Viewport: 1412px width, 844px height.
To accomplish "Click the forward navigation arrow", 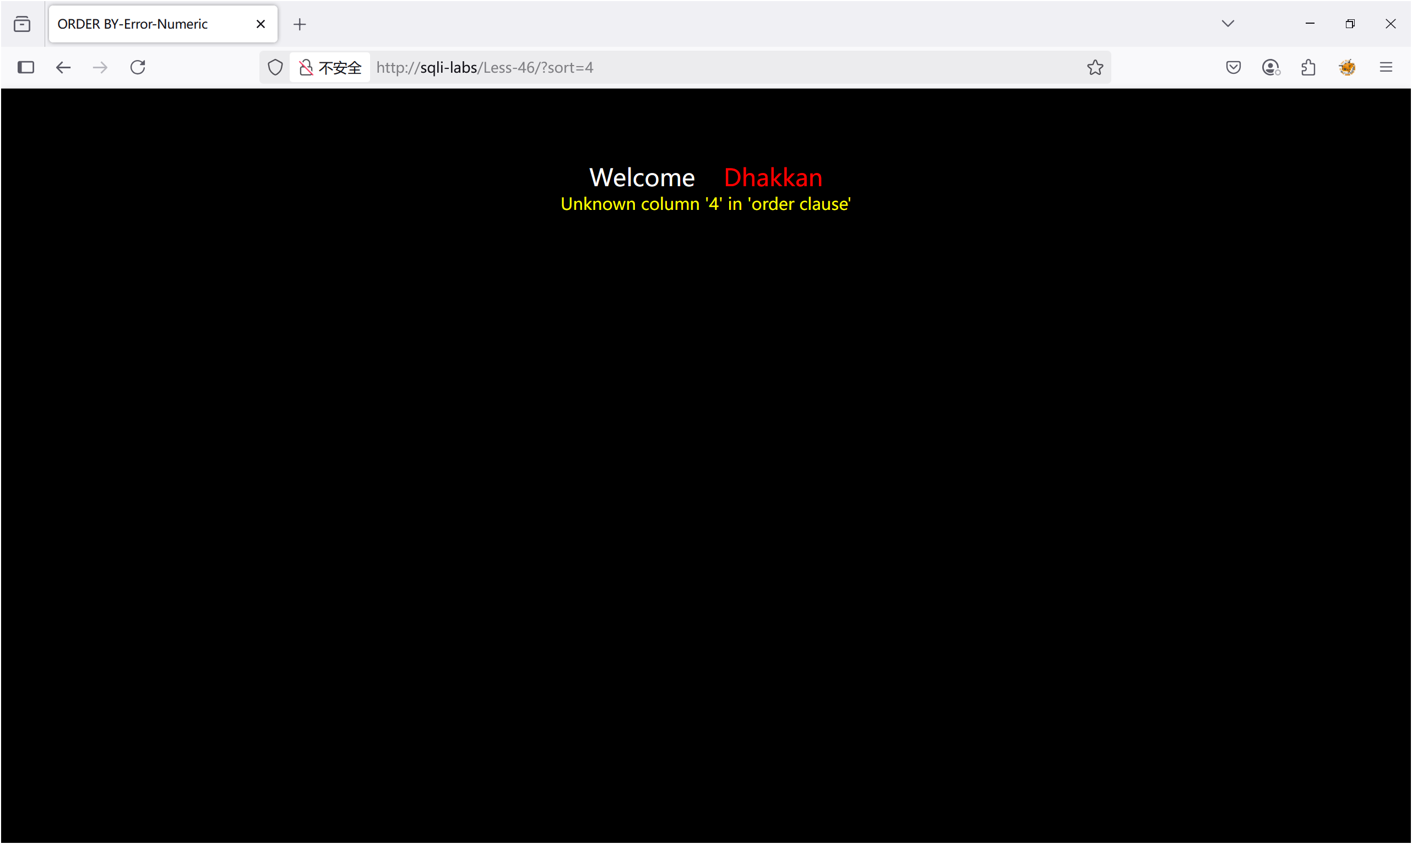I will coord(100,67).
